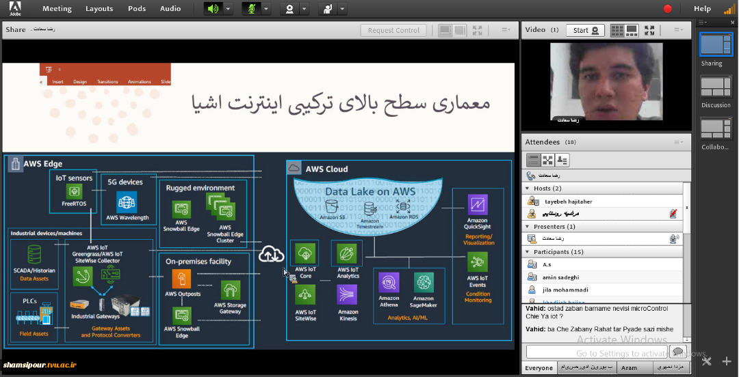This screenshot has height=377, width=739.
Task: Collapse the Hosts (2) group
Action: click(x=528, y=188)
